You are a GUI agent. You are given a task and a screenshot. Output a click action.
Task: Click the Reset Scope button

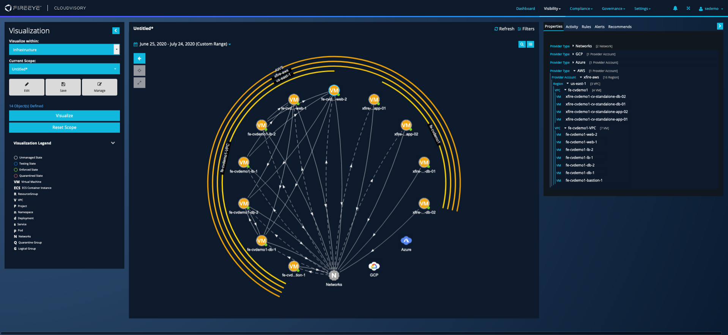(64, 127)
